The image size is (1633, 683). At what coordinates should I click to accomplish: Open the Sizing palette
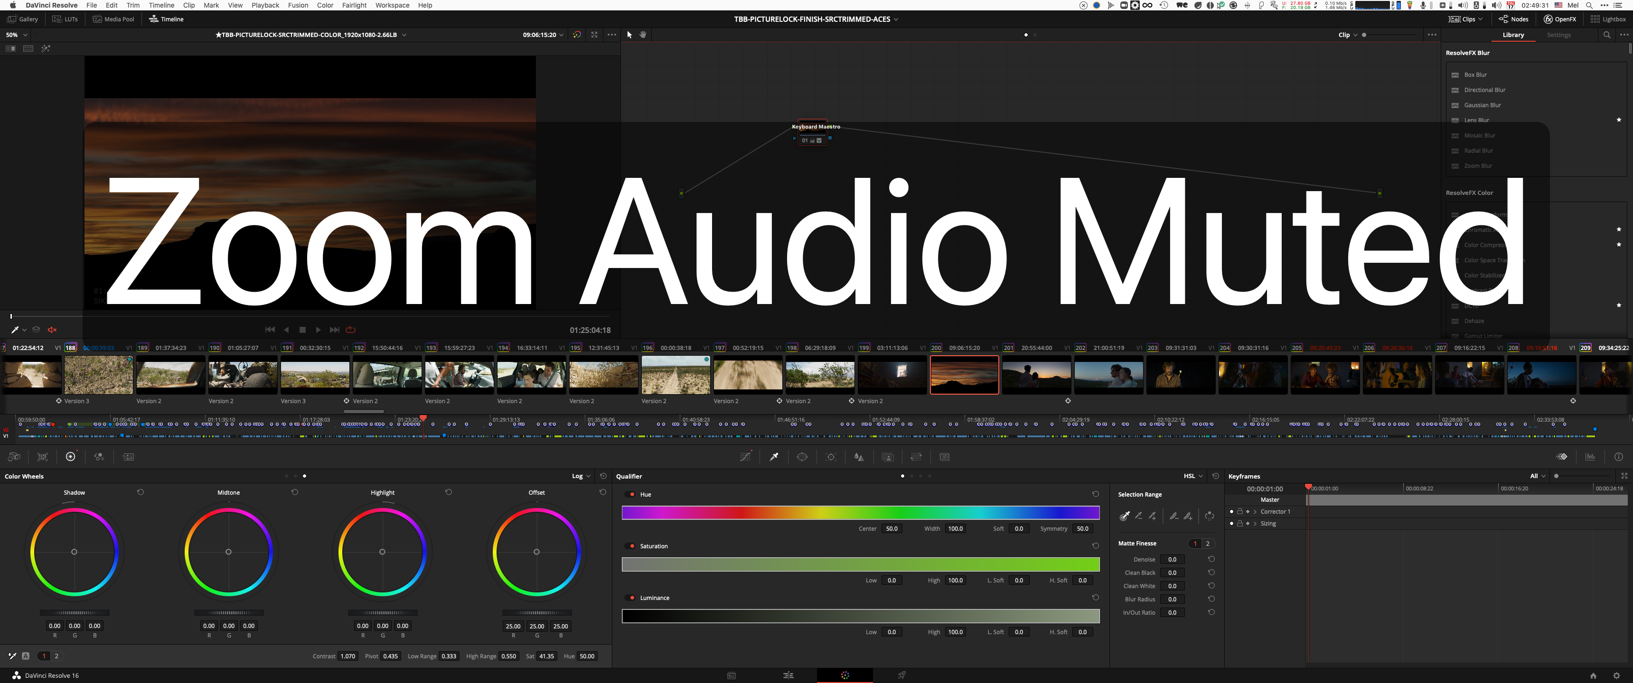[x=916, y=457]
